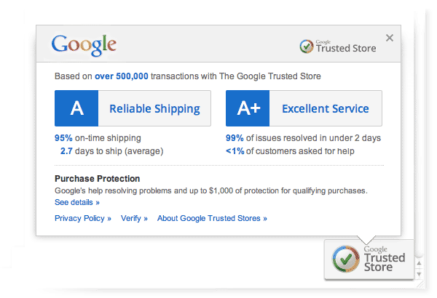Click the Purchase Protection heading

tap(98, 179)
